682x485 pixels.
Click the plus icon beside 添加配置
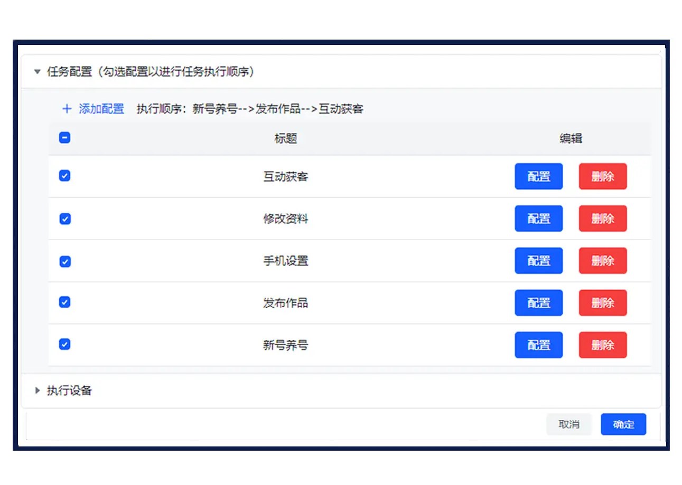coord(67,109)
